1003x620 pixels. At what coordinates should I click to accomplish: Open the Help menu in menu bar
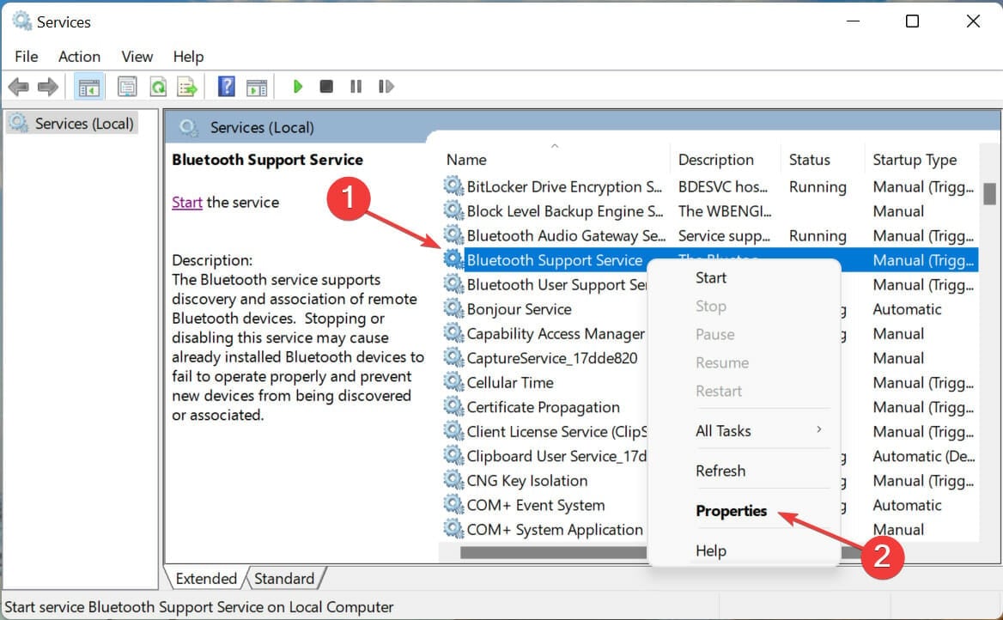point(188,57)
